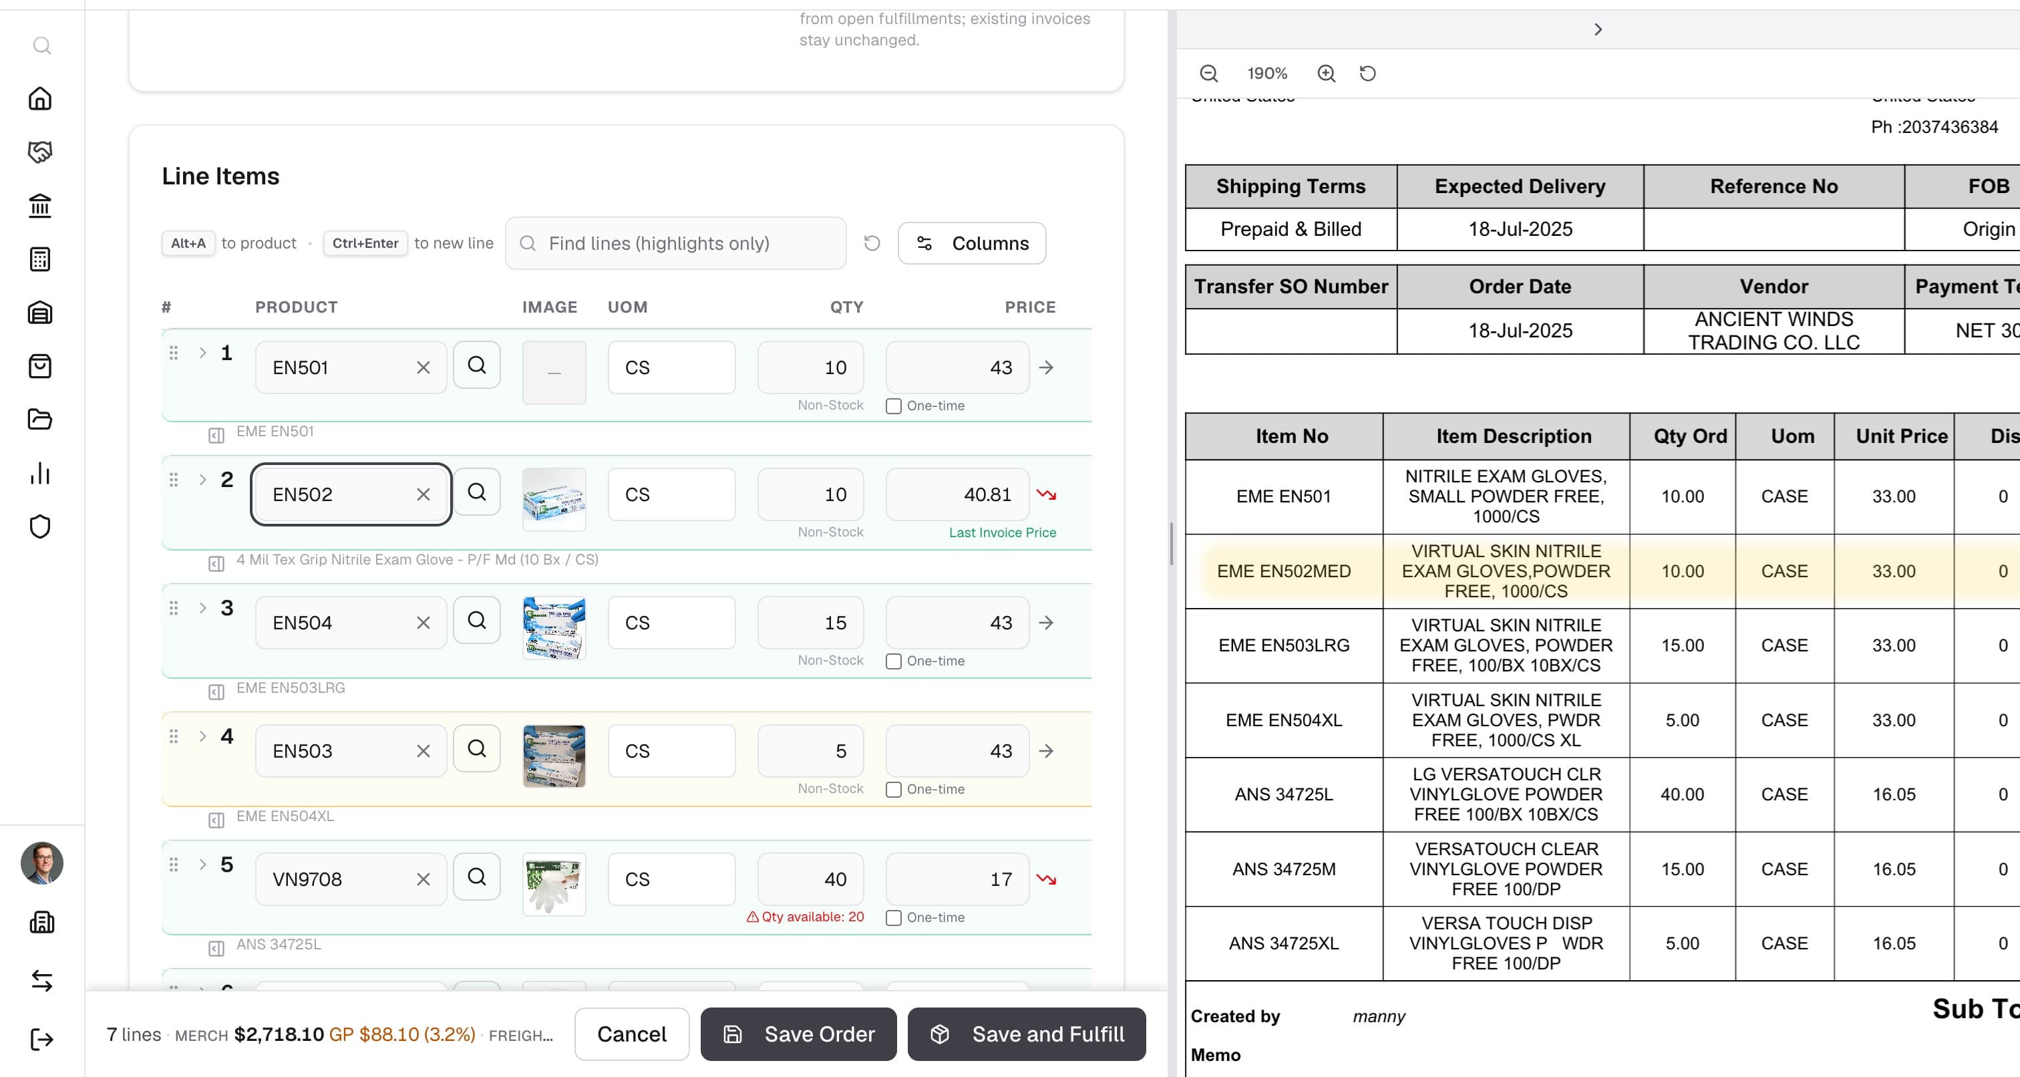Click the source reference icon beside EME EN503LRG
The height and width of the screenshot is (1077, 2020).
click(x=216, y=692)
